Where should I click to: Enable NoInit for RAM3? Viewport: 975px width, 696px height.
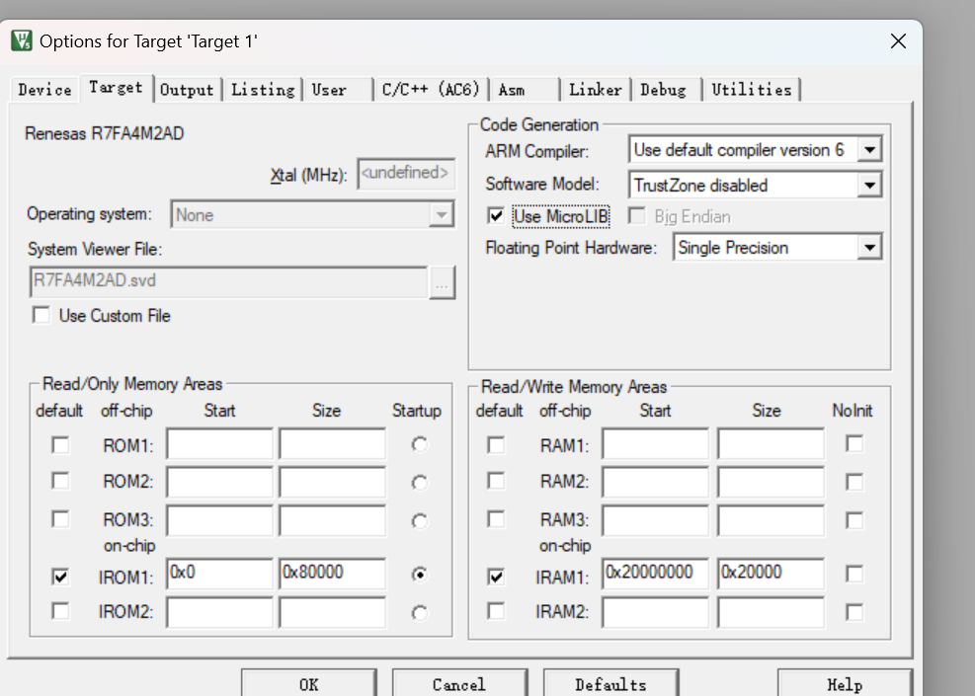tap(855, 520)
